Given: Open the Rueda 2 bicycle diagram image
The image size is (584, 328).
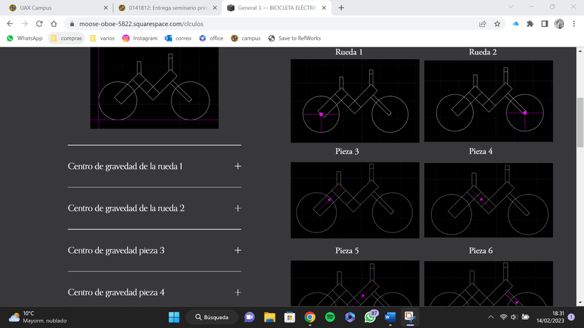Looking at the screenshot, I should click(488, 101).
